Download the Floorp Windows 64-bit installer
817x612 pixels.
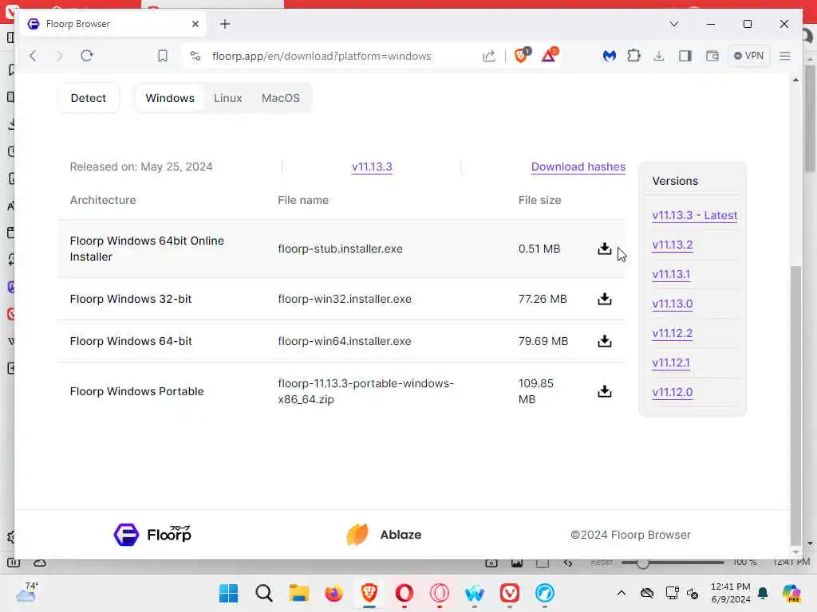pos(605,341)
